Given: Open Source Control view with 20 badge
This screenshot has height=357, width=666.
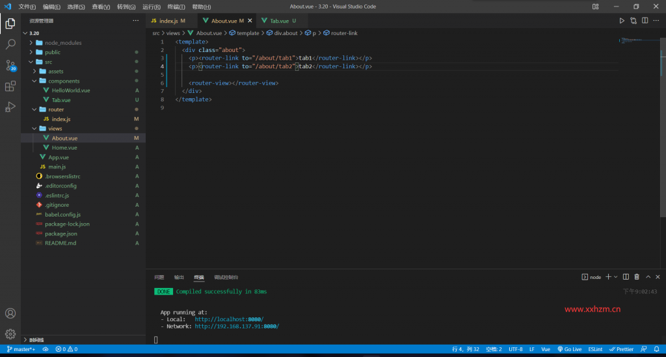Looking at the screenshot, I should point(10,65).
